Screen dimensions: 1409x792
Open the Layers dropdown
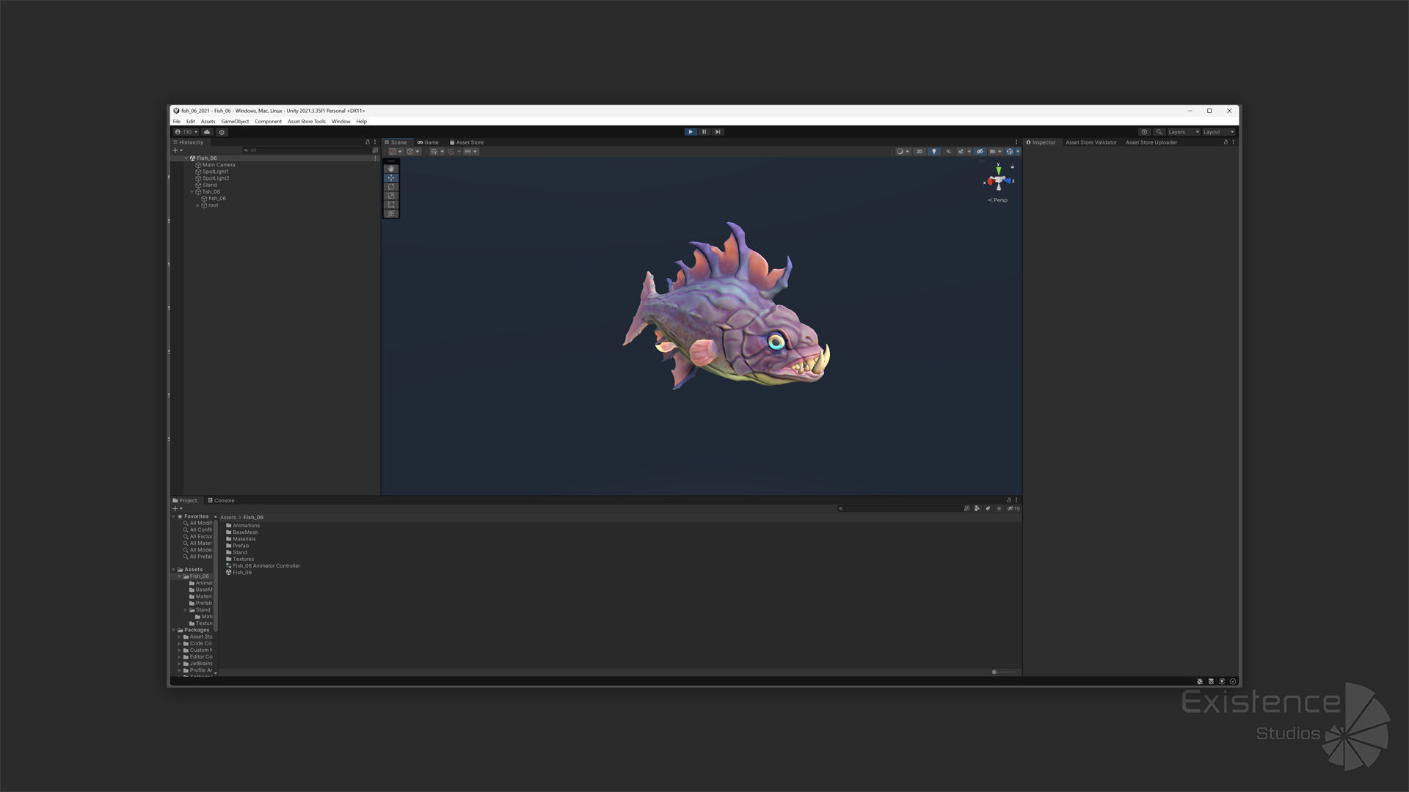[1184, 132]
